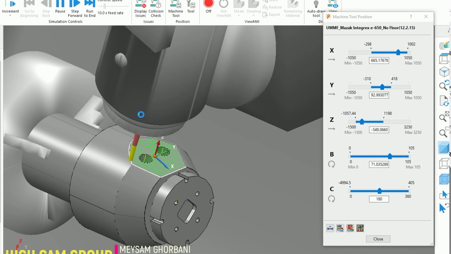Click second icon in dialog bottom row
451x254 pixels.
[x=340, y=228]
